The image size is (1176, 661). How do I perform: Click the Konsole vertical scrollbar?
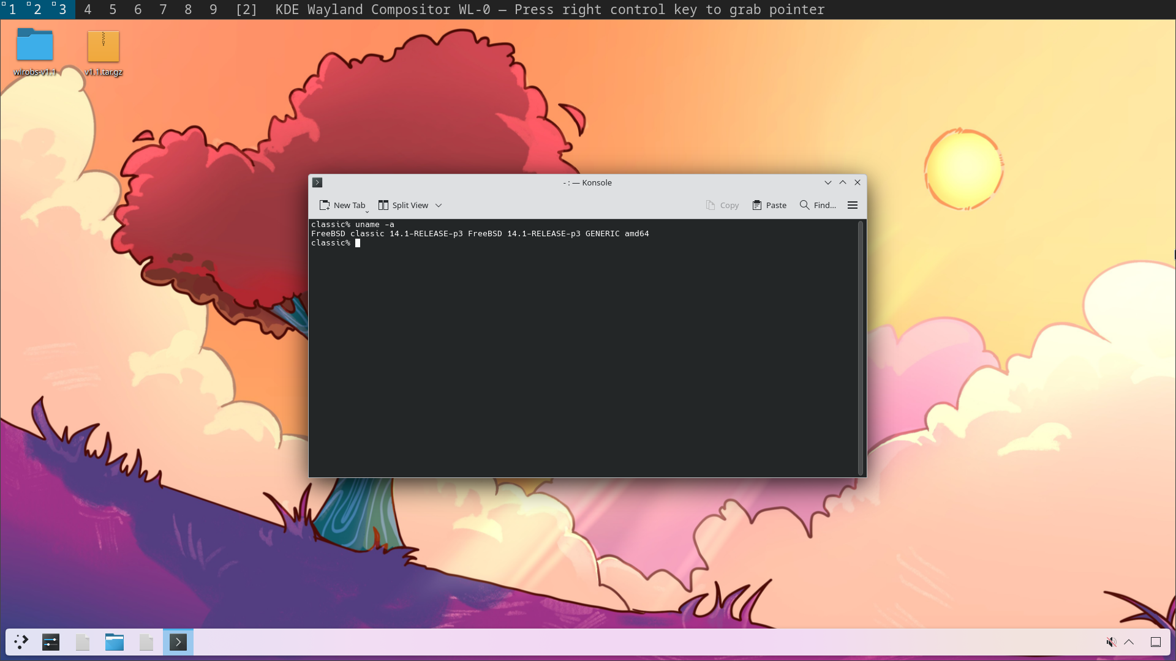click(x=861, y=348)
